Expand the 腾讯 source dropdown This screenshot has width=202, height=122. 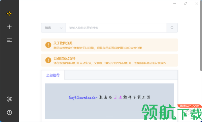tap(54, 28)
